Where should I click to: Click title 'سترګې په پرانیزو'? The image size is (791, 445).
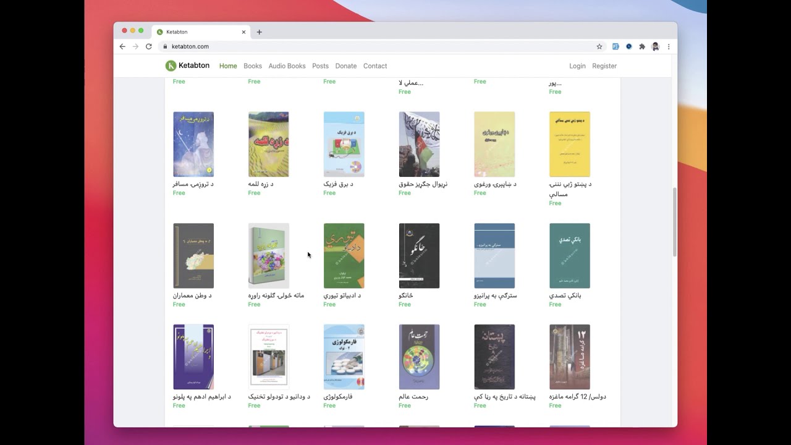[x=496, y=295]
